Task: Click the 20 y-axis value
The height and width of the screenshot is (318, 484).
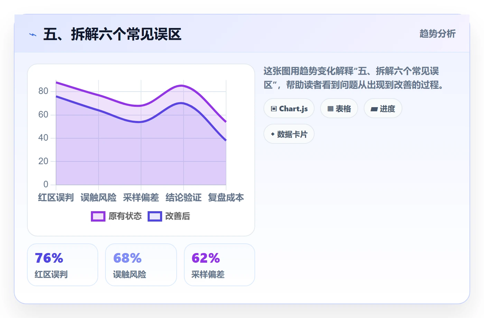Action: click(x=43, y=161)
